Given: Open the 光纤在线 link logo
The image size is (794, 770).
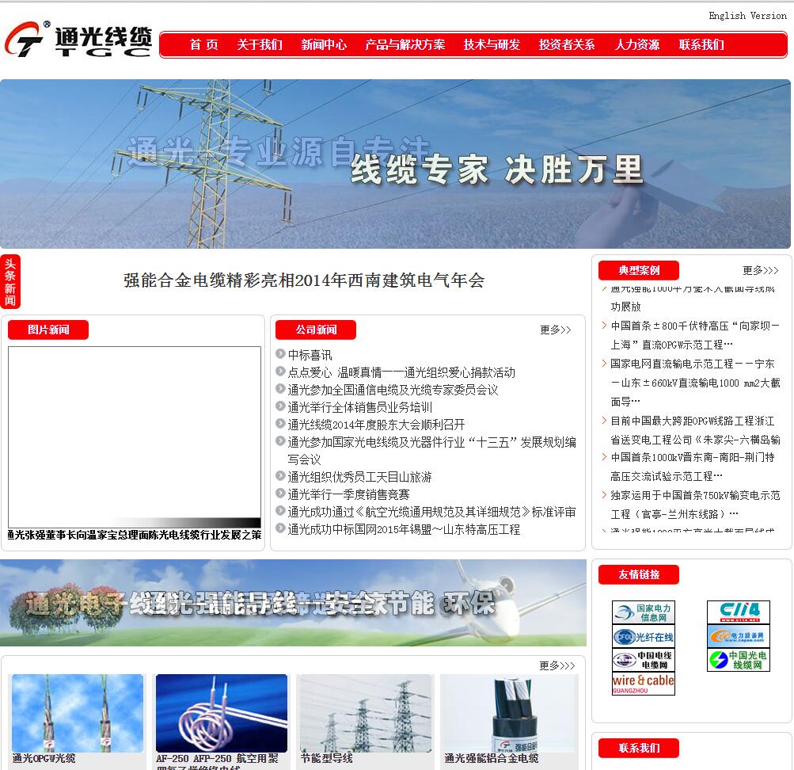Looking at the screenshot, I should (643, 636).
